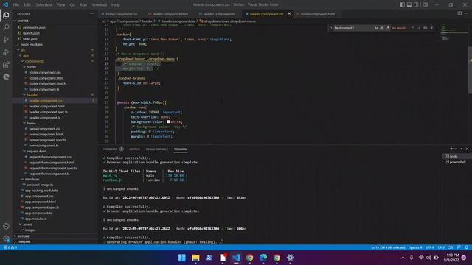Toggle bottom panel layout icon in title bar
The height and width of the screenshot is (265, 472).
(409, 5)
